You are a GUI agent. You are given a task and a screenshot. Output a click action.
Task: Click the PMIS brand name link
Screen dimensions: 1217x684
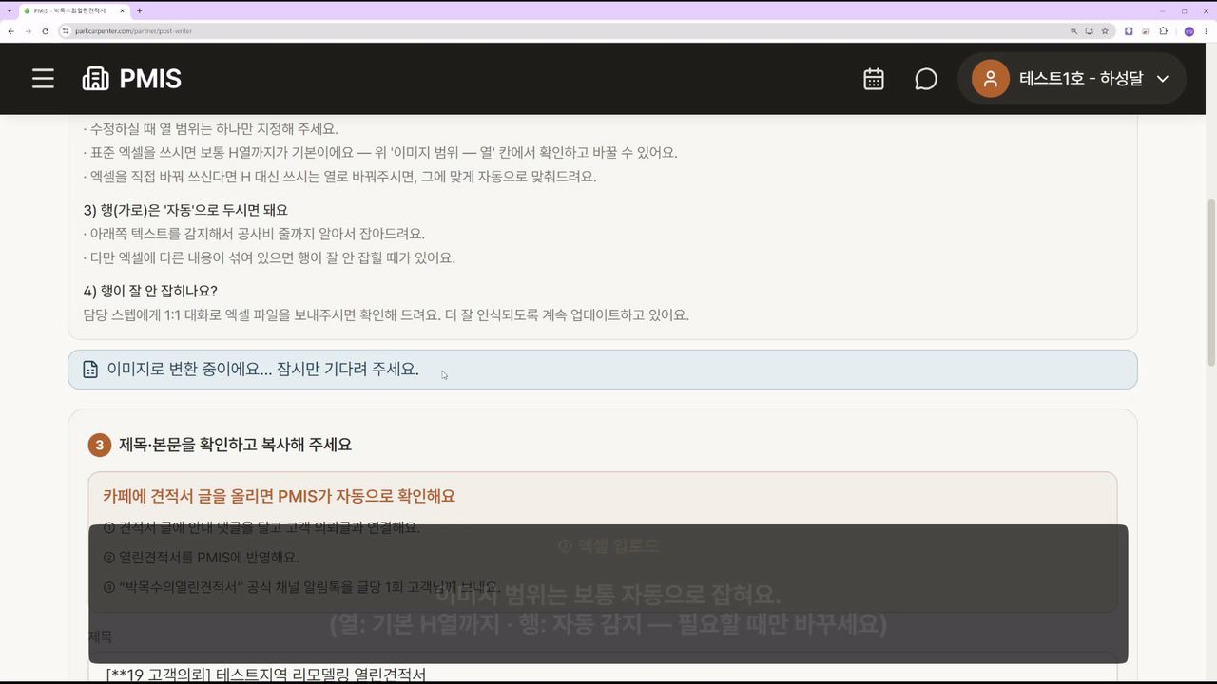(150, 79)
